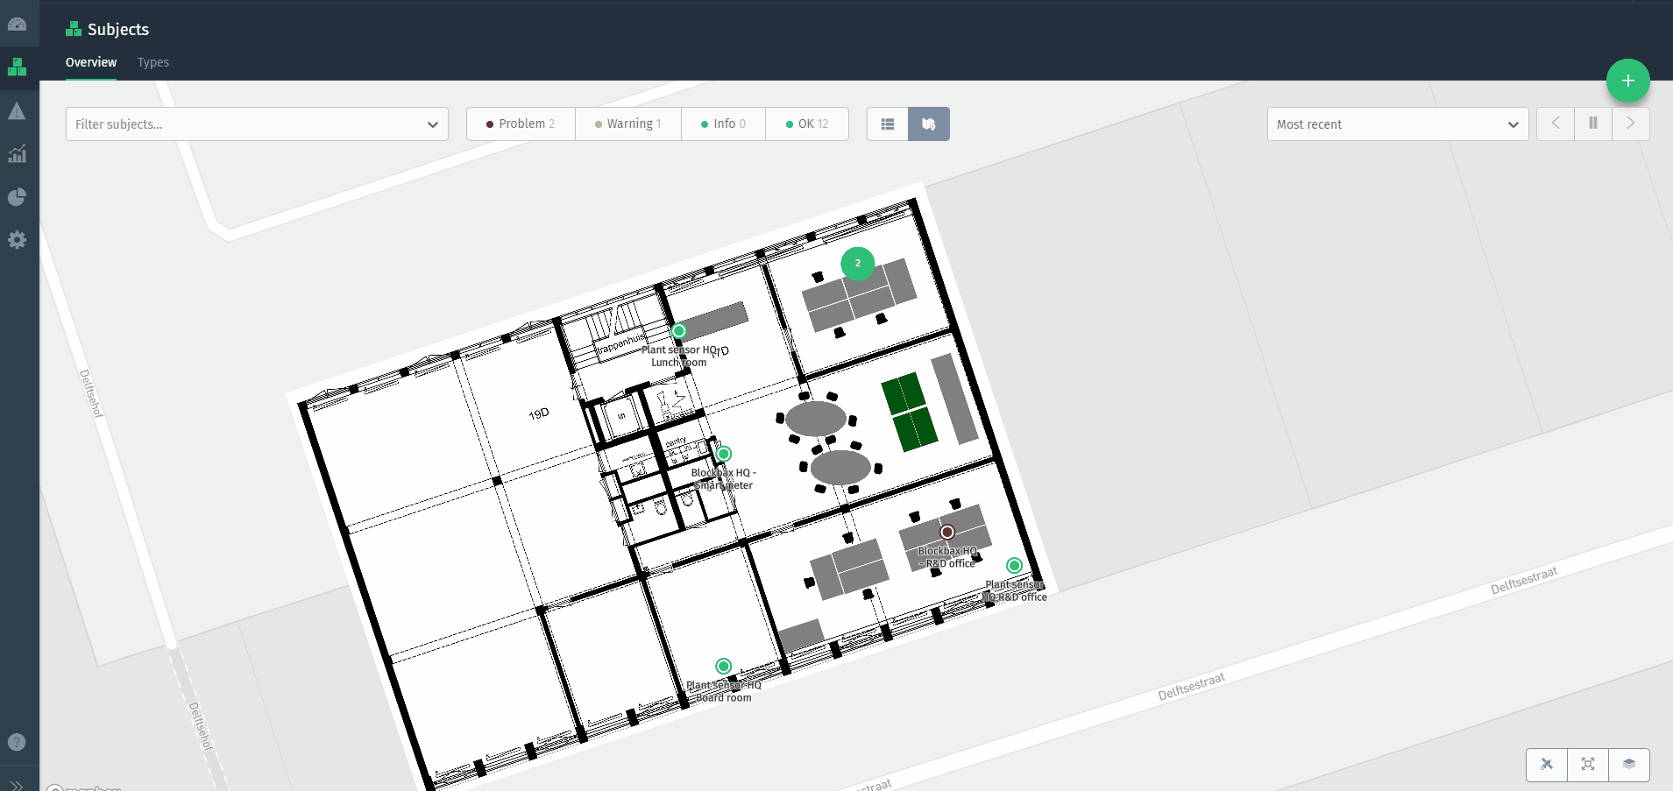1673x791 pixels.
Task: Toggle the Problem status filter
Action: 520,124
